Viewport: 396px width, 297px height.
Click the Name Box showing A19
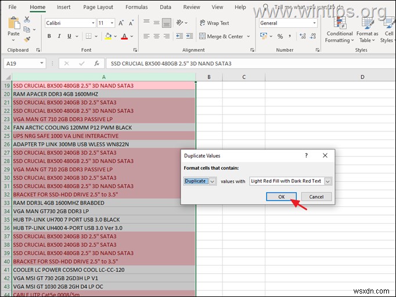click(x=25, y=63)
